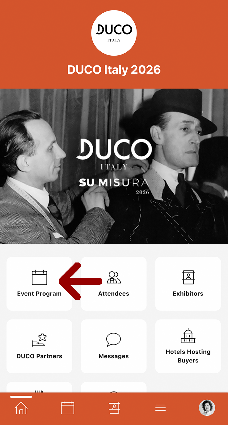This screenshot has height=425, width=228.
Task: Select the DUCO Partners label
Action: [39, 356]
